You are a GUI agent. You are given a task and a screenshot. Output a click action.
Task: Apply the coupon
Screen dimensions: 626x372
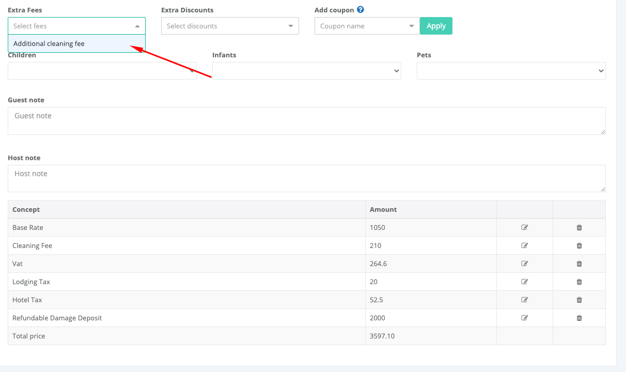436,26
